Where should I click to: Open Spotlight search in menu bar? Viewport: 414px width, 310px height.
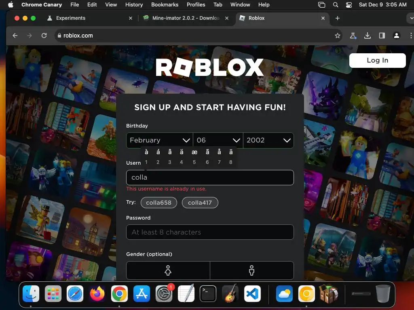336,5
